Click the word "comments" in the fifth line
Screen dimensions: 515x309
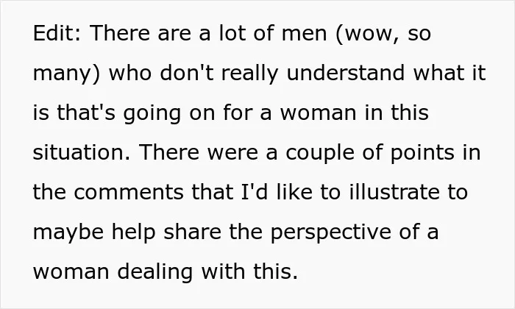pos(129,193)
